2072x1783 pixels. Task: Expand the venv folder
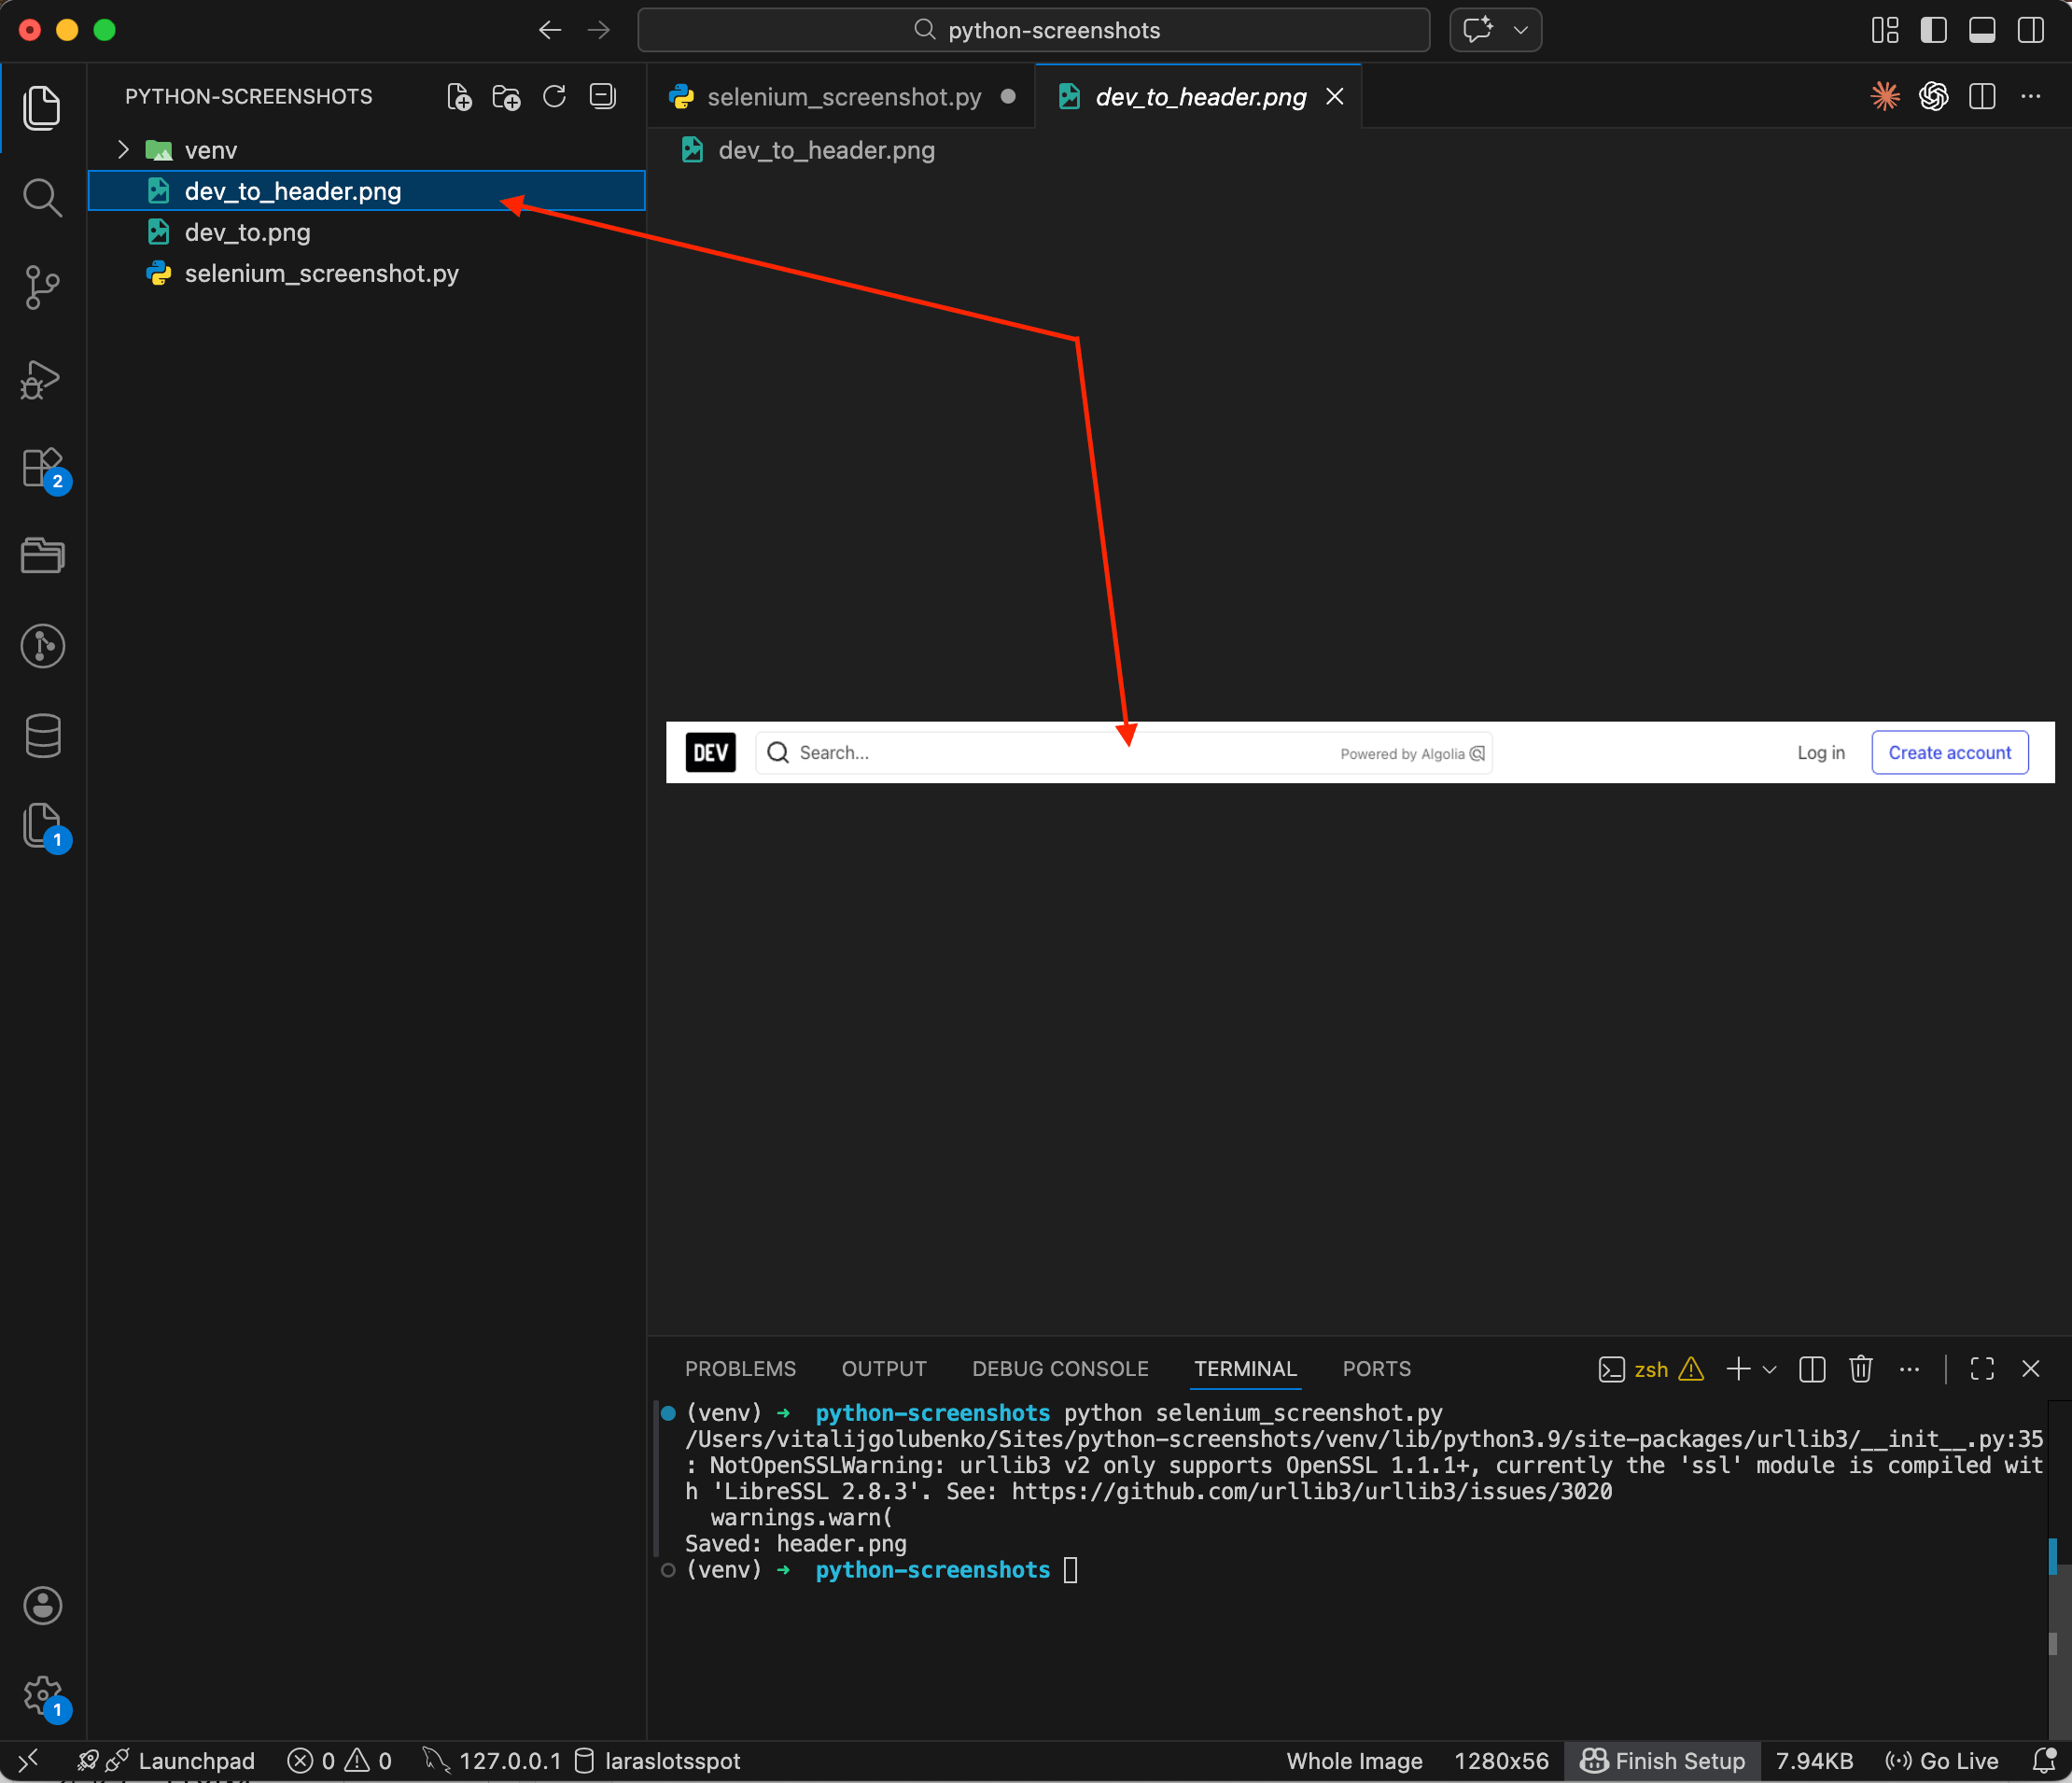122,149
